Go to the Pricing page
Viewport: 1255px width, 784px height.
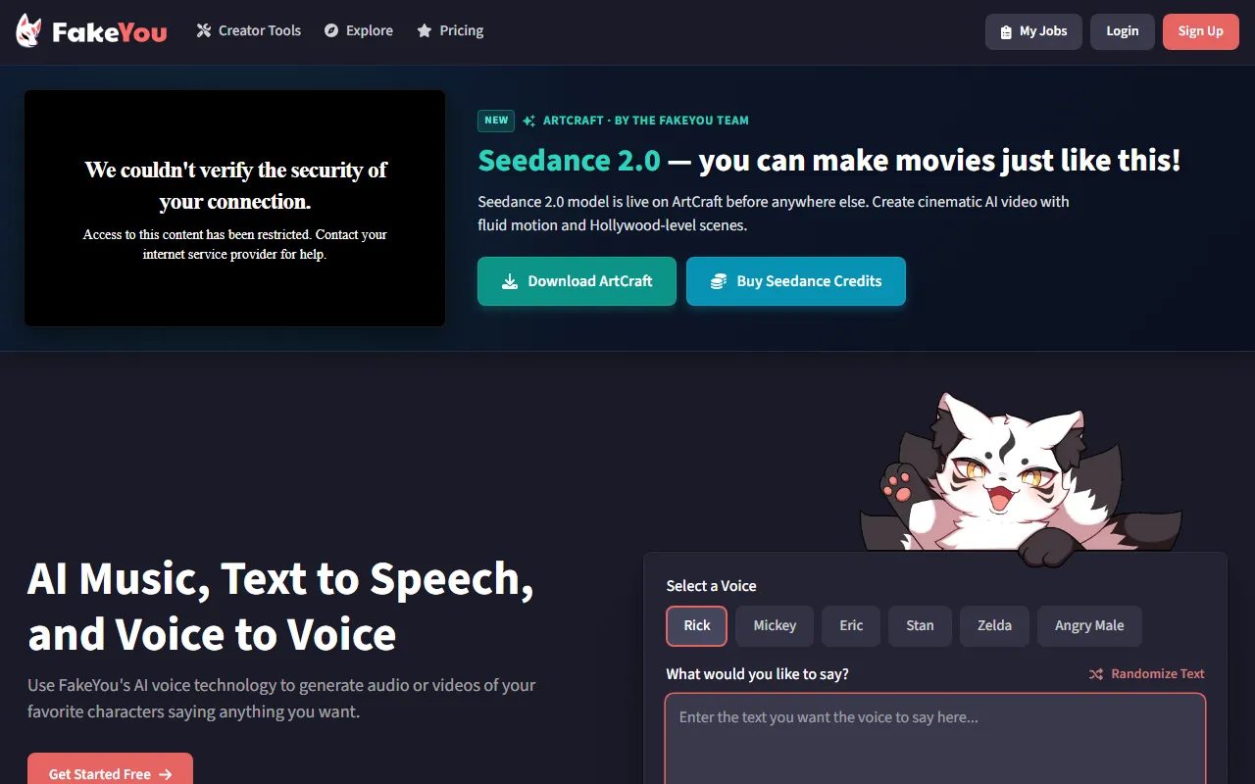461,30
